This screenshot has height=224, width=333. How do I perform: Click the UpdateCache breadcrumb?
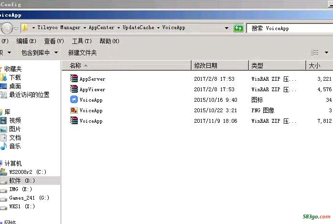139,27
